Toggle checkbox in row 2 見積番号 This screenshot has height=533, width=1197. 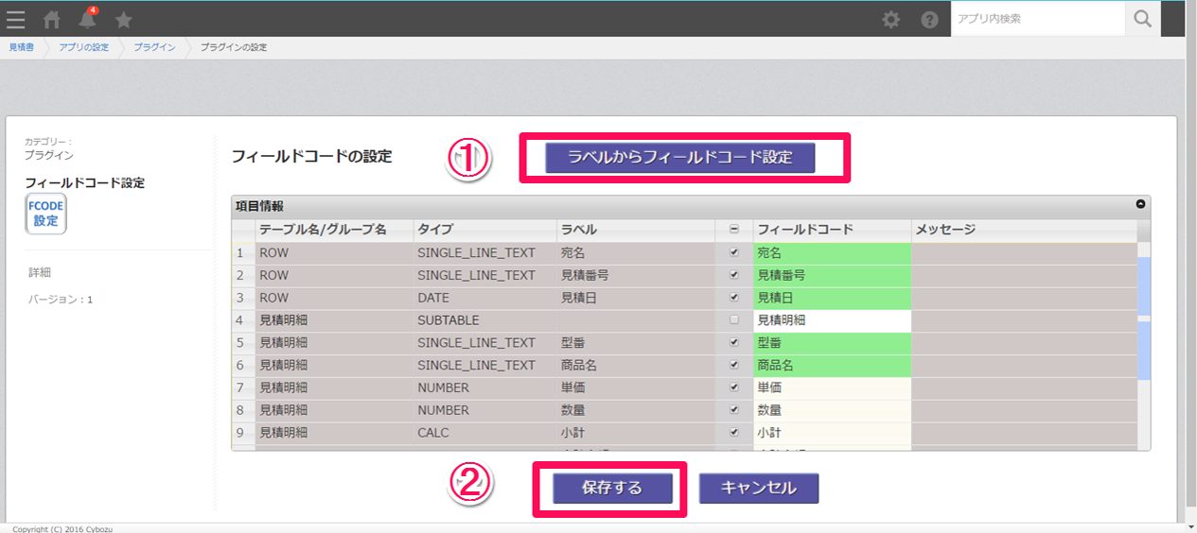(x=734, y=275)
